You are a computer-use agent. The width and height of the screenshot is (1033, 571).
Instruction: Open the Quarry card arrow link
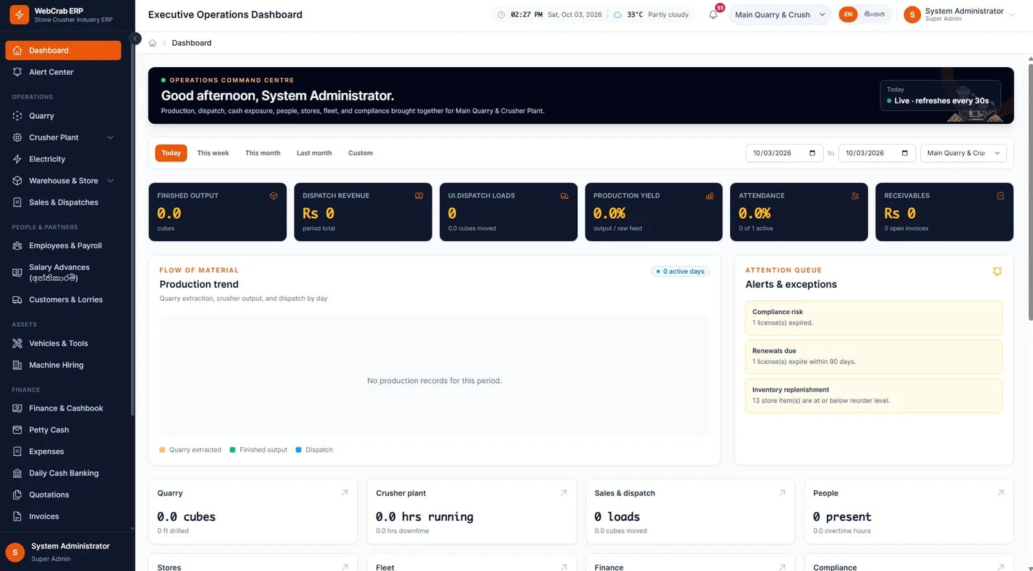(345, 493)
